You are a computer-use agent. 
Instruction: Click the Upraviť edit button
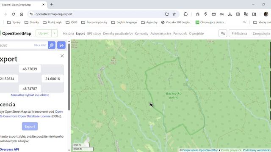click(x=44, y=33)
